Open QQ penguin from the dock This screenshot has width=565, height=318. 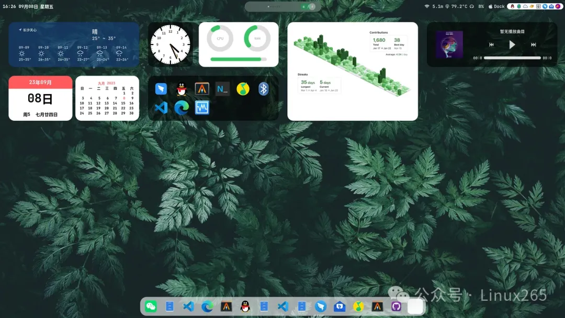(x=245, y=306)
